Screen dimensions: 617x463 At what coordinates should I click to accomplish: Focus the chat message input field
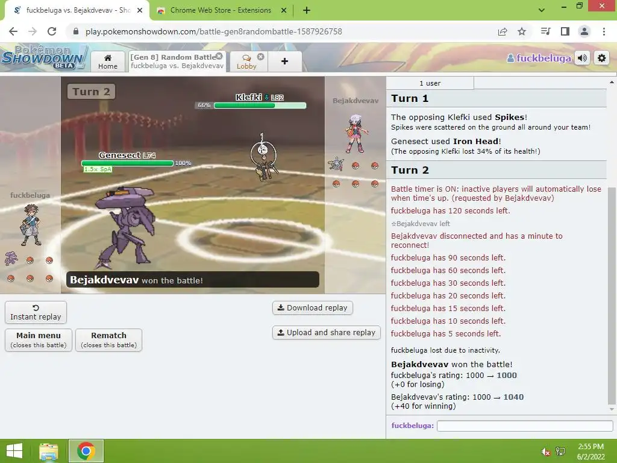pyautogui.click(x=525, y=426)
